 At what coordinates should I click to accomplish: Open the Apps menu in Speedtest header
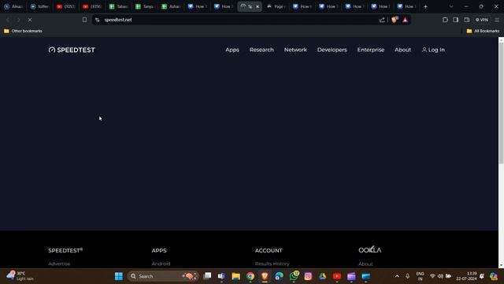point(232,50)
